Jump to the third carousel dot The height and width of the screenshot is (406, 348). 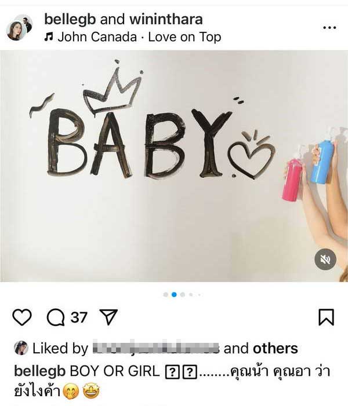point(183,294)
